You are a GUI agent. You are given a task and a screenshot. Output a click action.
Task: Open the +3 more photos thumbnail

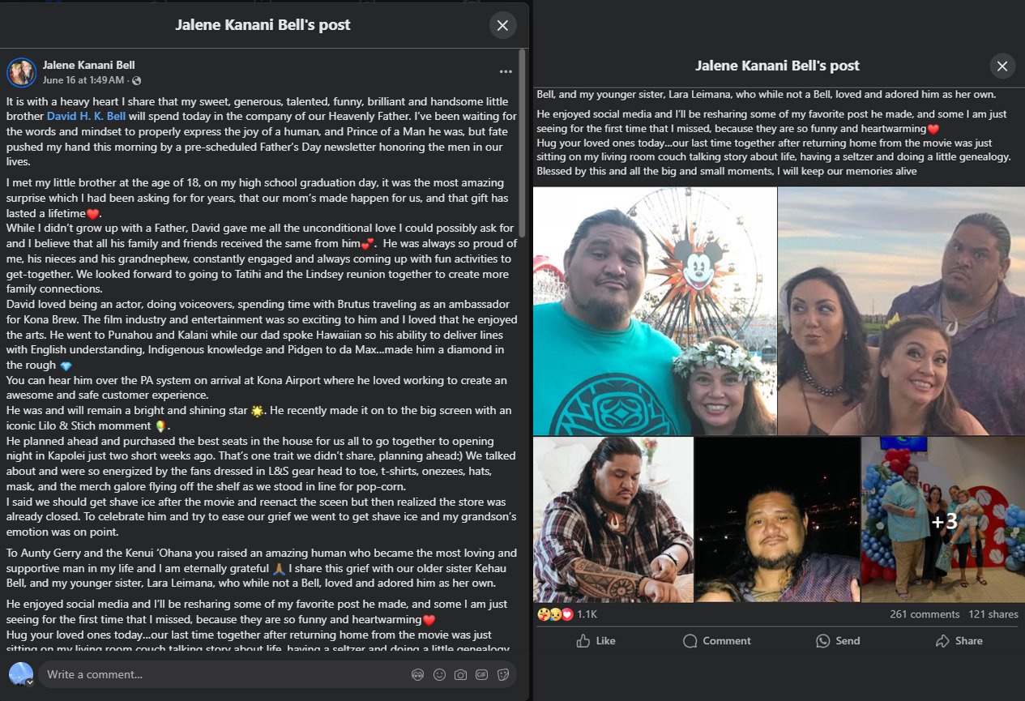point(942,519)
